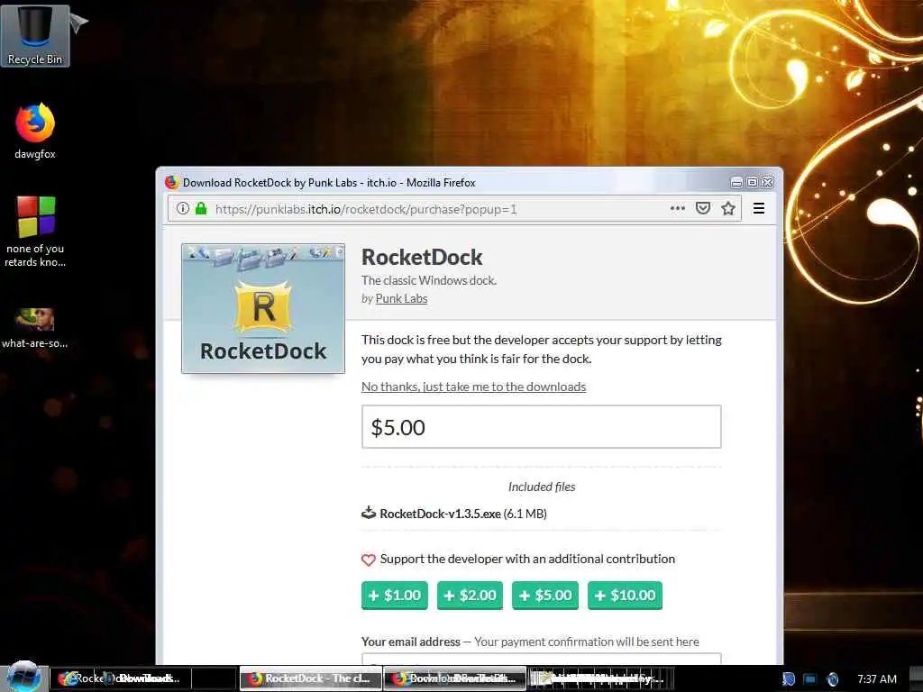The image size is (923, 692).
Task: Switch to the Download RocketDock taskbar button
Action: pyautogui.click(x=454, y=678)
